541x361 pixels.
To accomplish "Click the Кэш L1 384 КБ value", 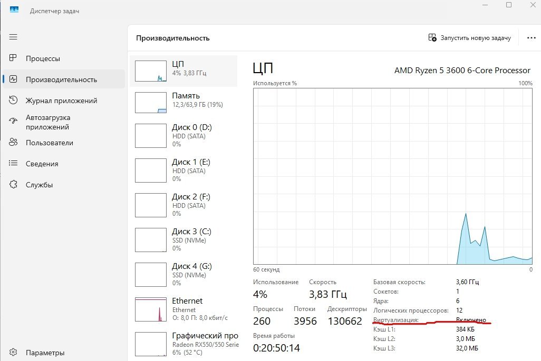I will coord(465,329).
